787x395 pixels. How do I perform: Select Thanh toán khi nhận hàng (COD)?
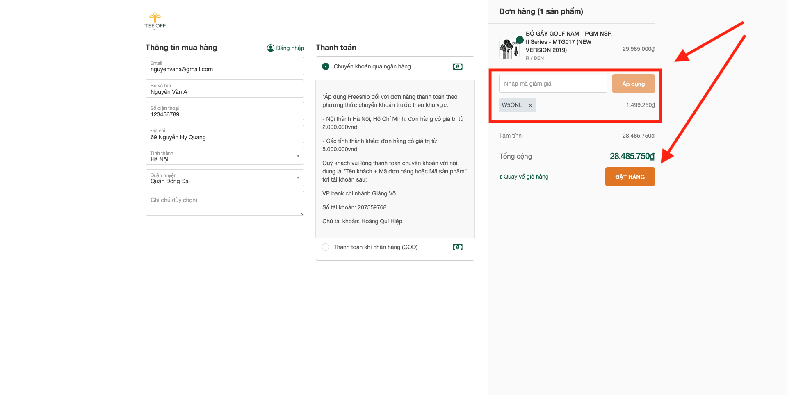pyautogui.click(x=326, y=247)
